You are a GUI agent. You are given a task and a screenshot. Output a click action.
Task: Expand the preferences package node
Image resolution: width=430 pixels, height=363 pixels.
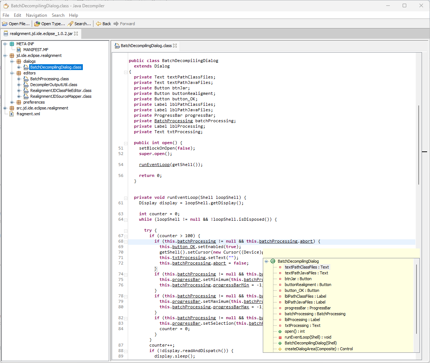[12, 102]
